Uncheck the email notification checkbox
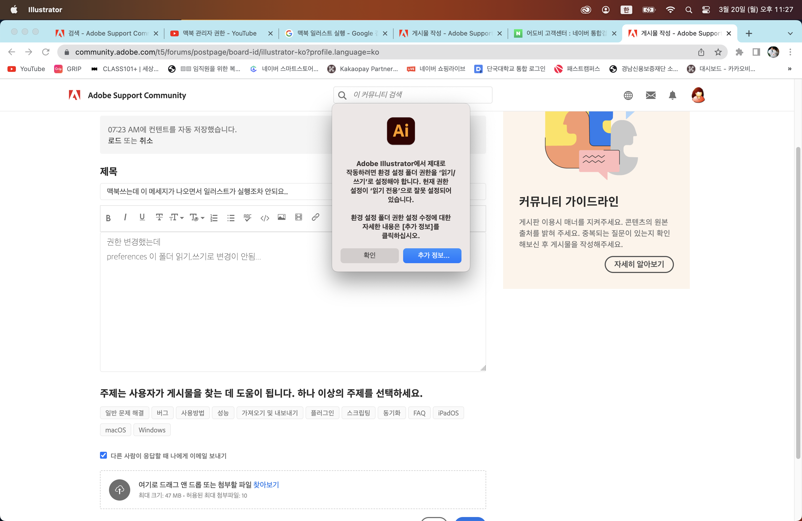 pos(103,456)
